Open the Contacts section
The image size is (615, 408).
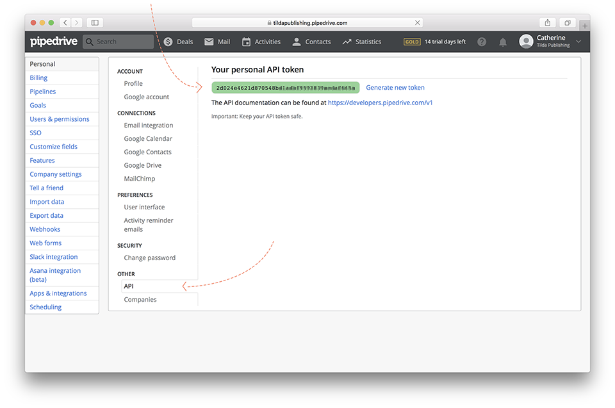311,41
